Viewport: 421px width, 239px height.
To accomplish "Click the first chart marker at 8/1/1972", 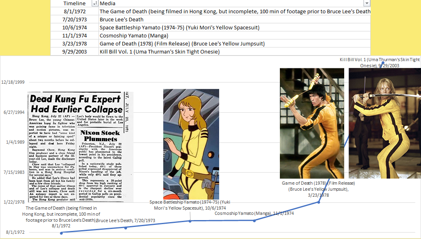I will (62, 233).
